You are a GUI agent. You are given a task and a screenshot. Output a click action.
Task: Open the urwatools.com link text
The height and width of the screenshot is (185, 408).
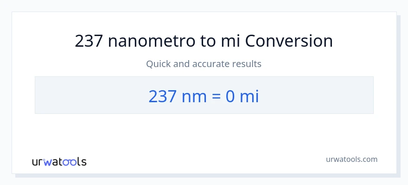point(351,159)
